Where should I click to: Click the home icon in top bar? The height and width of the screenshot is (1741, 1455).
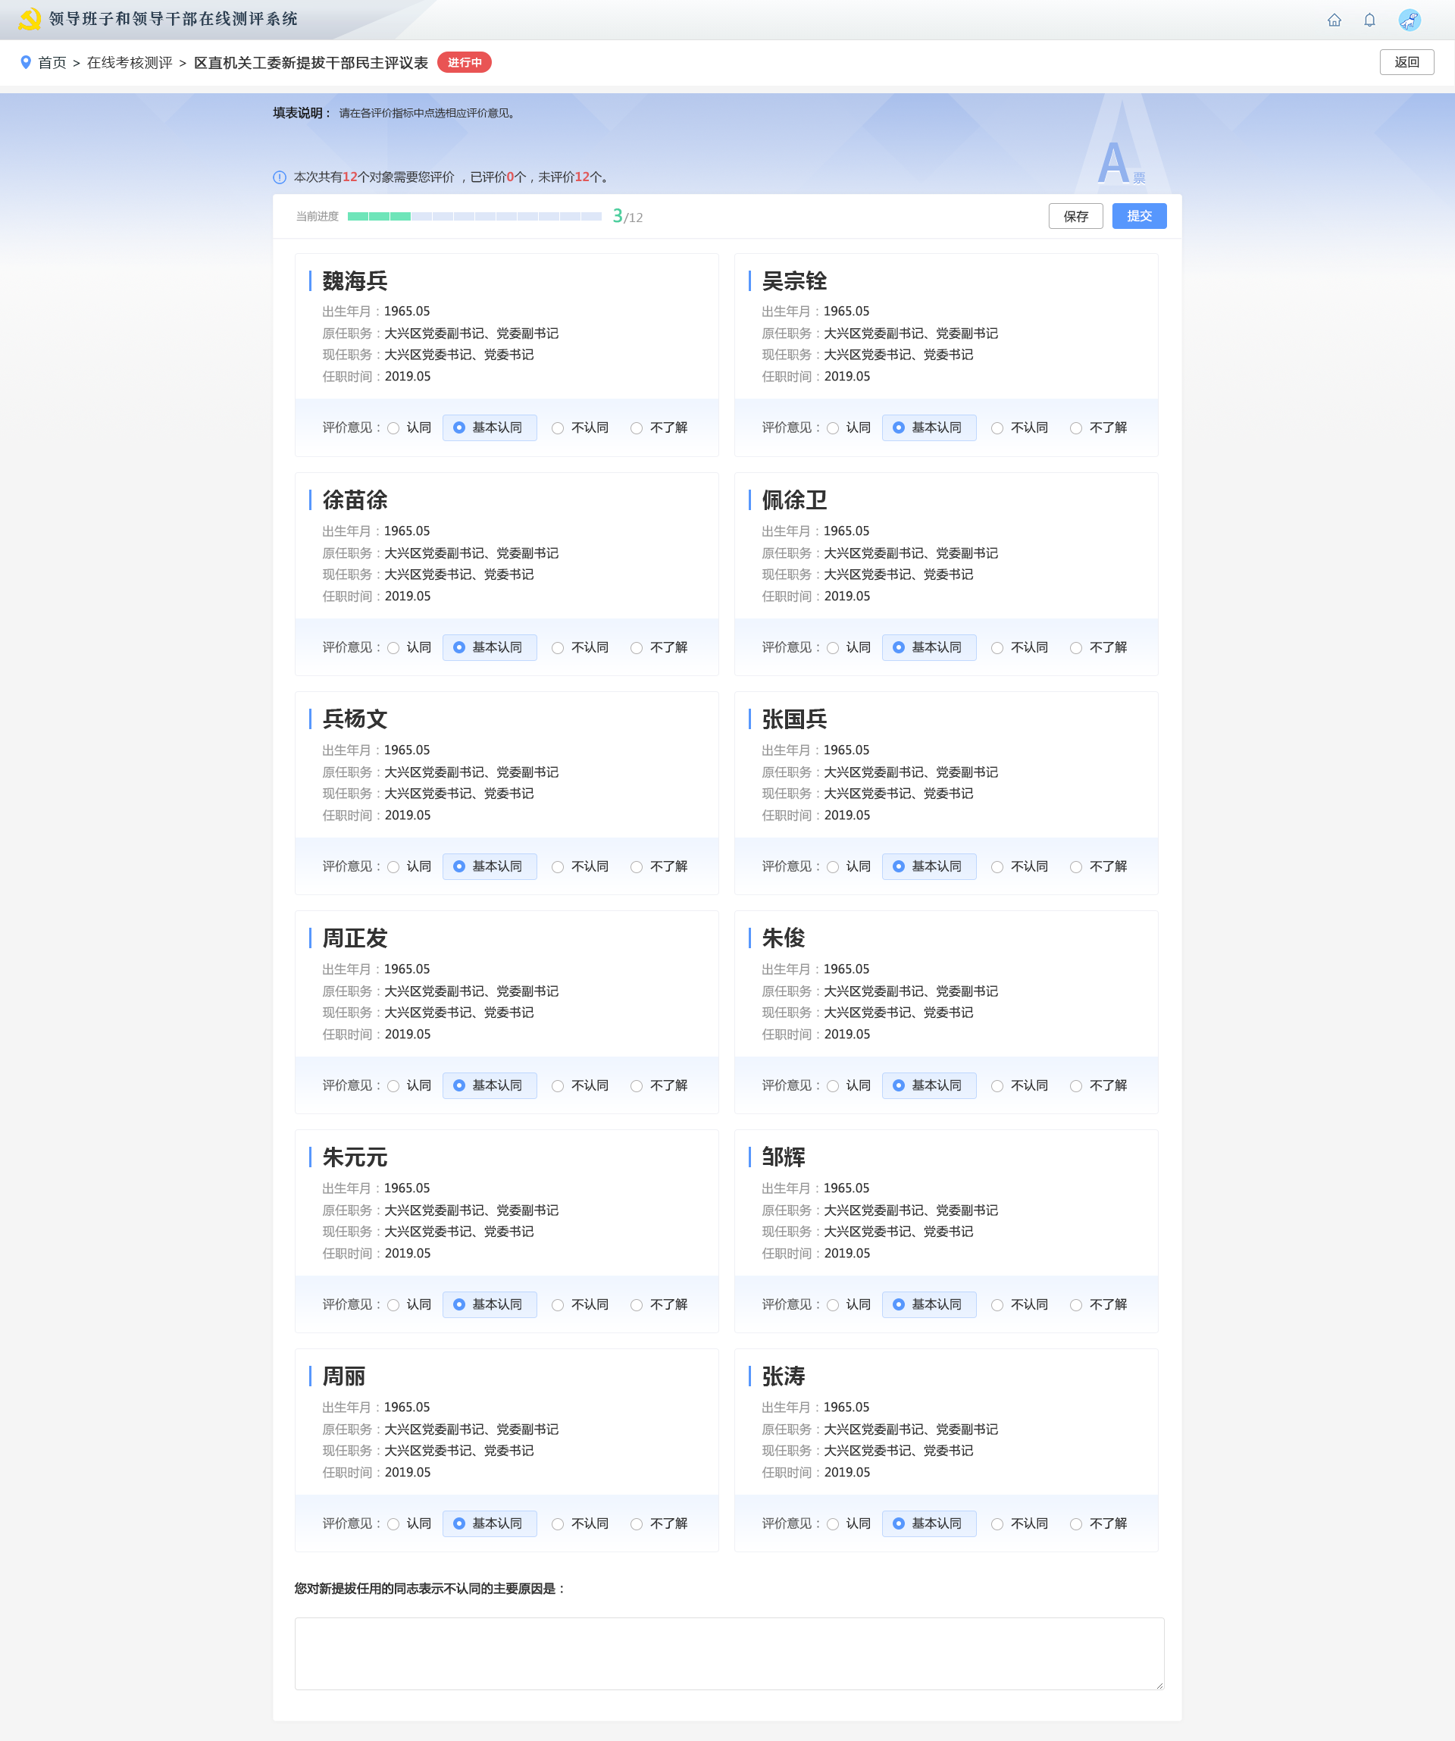click(1334, 20)
